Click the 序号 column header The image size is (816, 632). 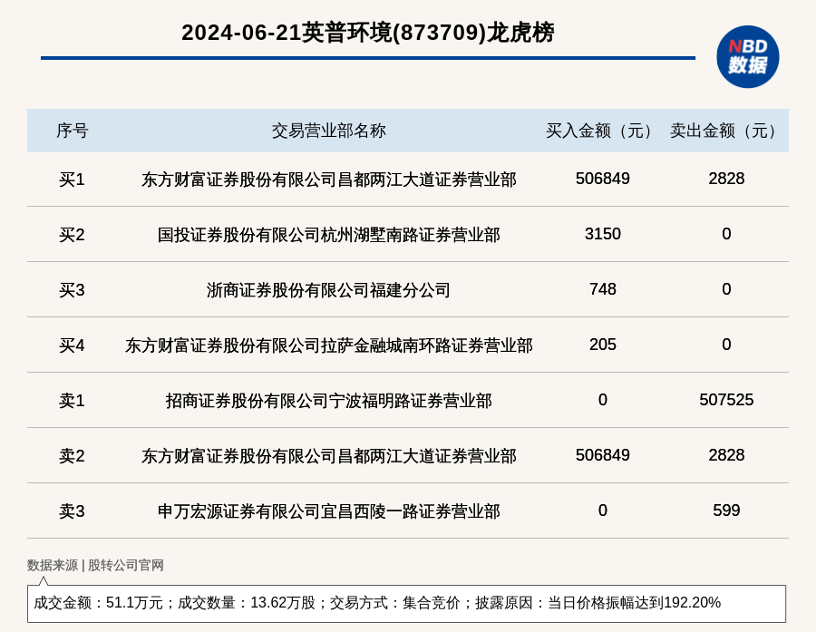[73, 131]
